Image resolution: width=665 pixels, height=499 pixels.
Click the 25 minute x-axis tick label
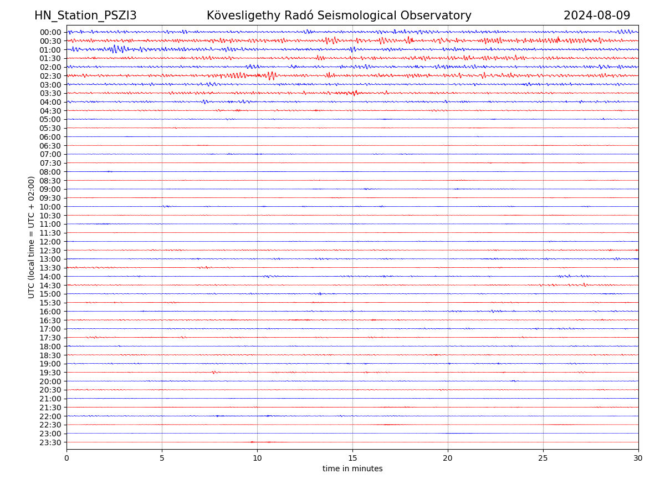pos(543,459)
